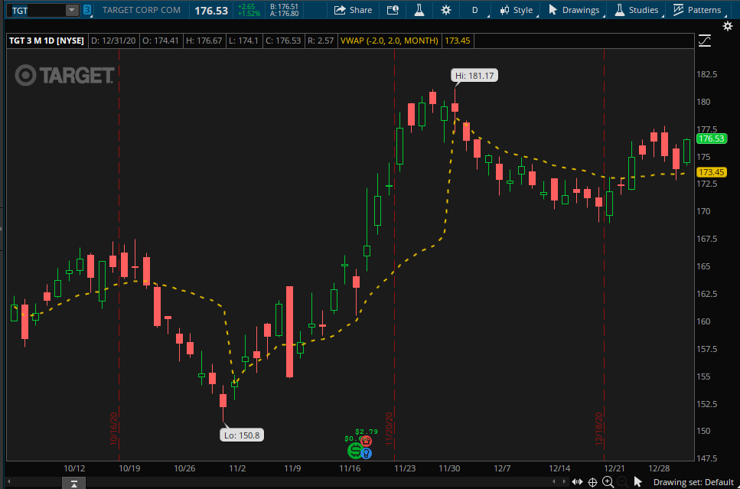Open the Style menu
This screenshot has width=740, height=489.
(x=517, y=10)
